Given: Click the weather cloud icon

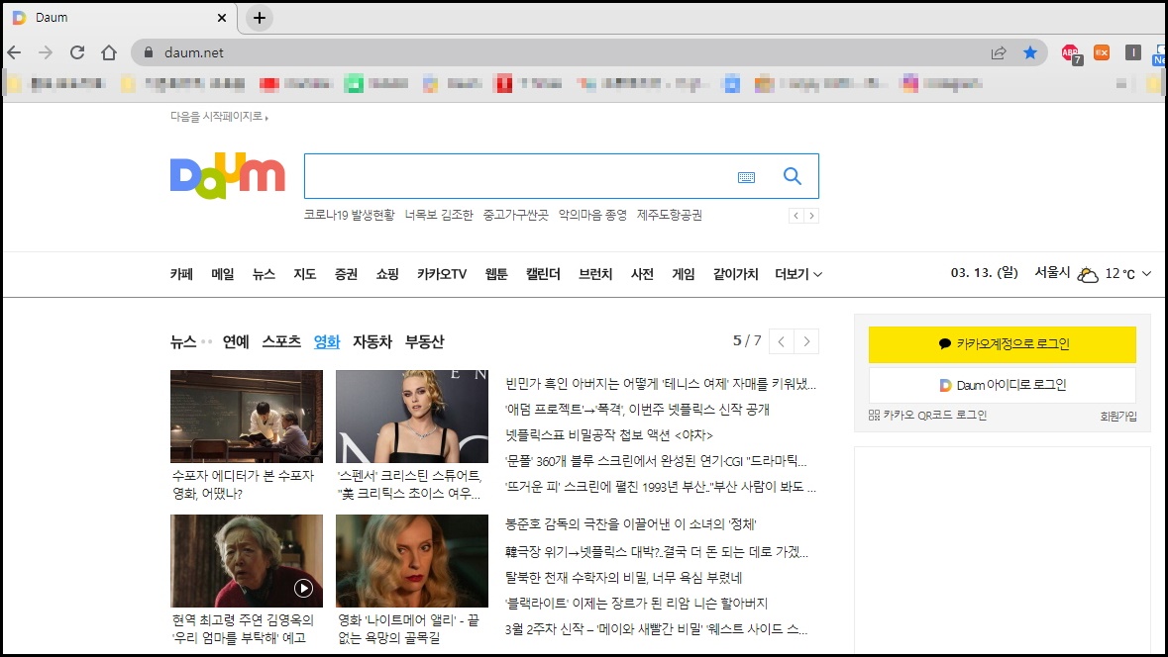Looking at the screenshot, I should coord(1088,274).
